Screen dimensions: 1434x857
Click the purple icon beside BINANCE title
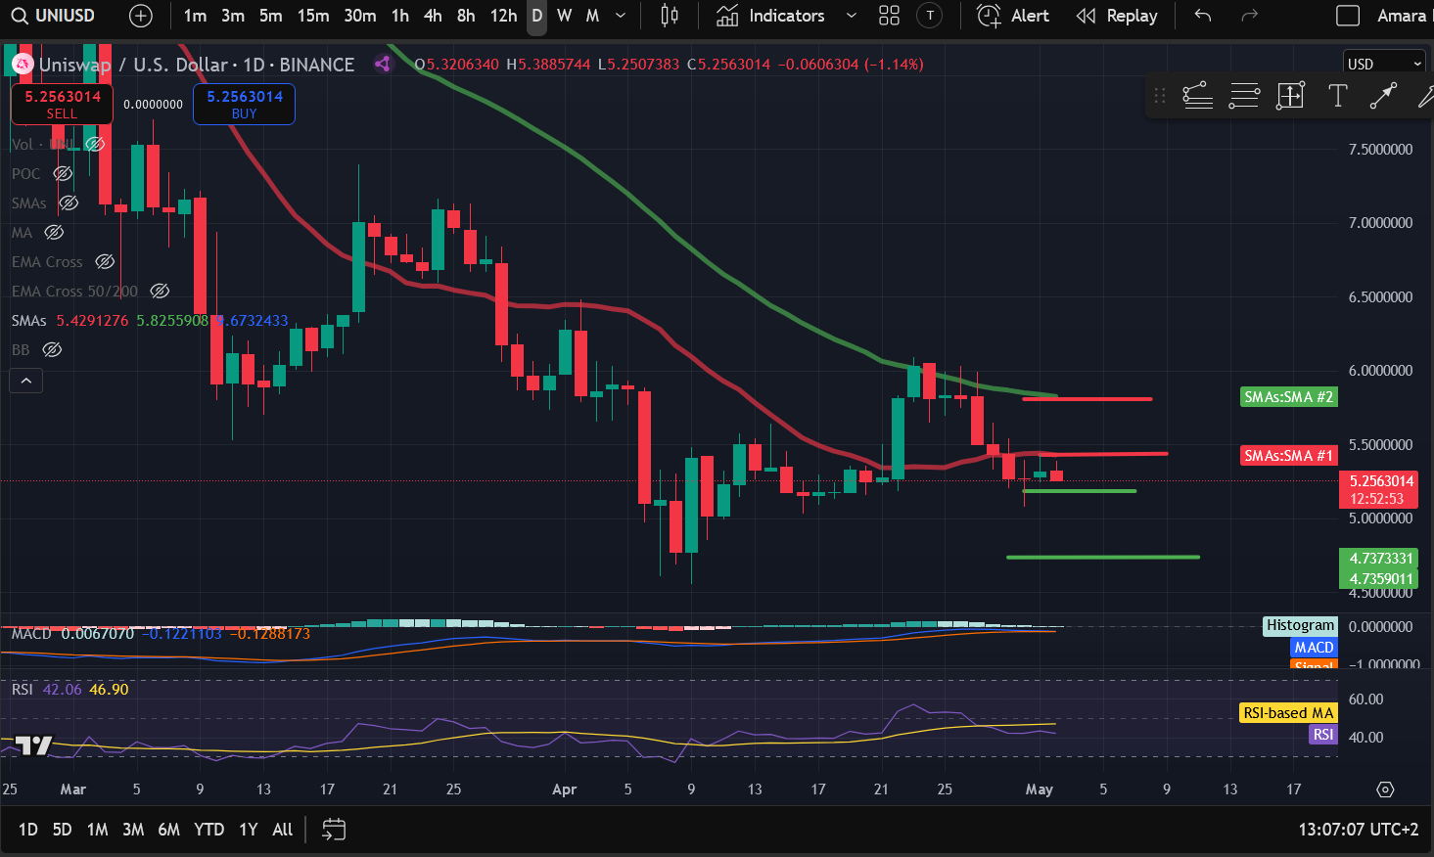click(383, 65)
